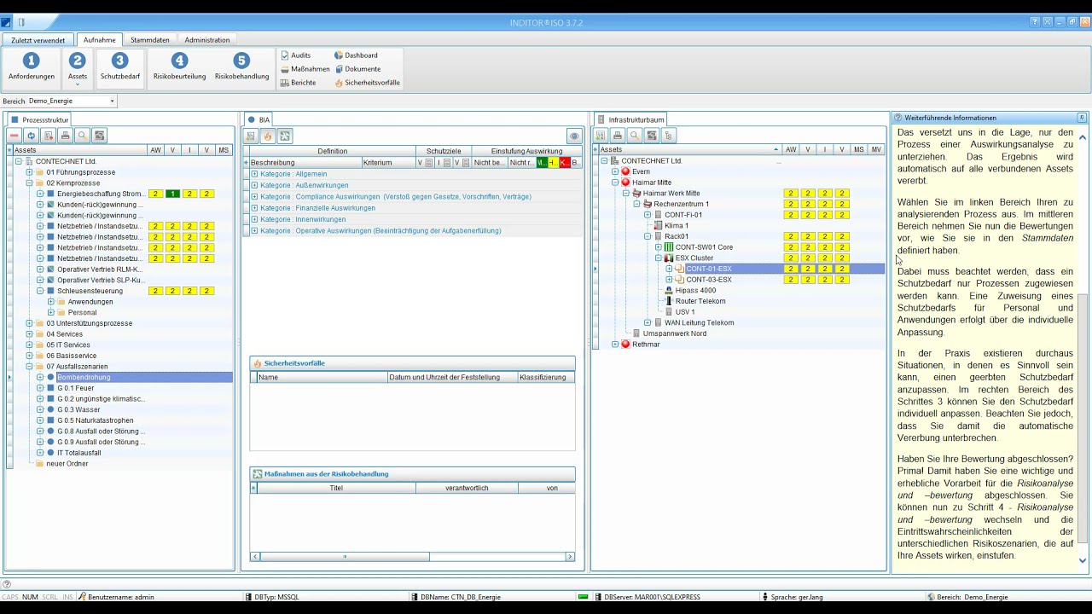Open step 3 Schutzbedarf
The image size is (1092, 614).
(x=120, y=67)
